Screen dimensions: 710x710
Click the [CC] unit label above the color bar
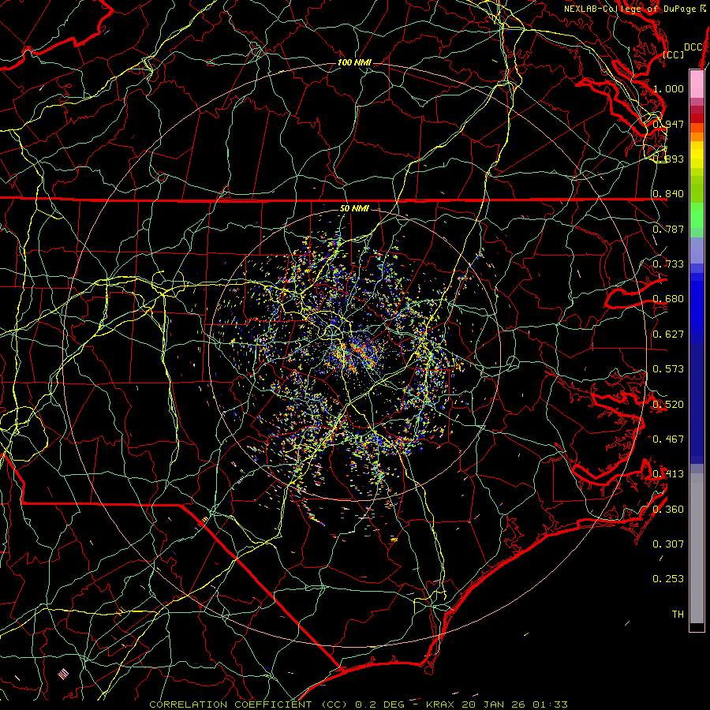click(674, 54)
